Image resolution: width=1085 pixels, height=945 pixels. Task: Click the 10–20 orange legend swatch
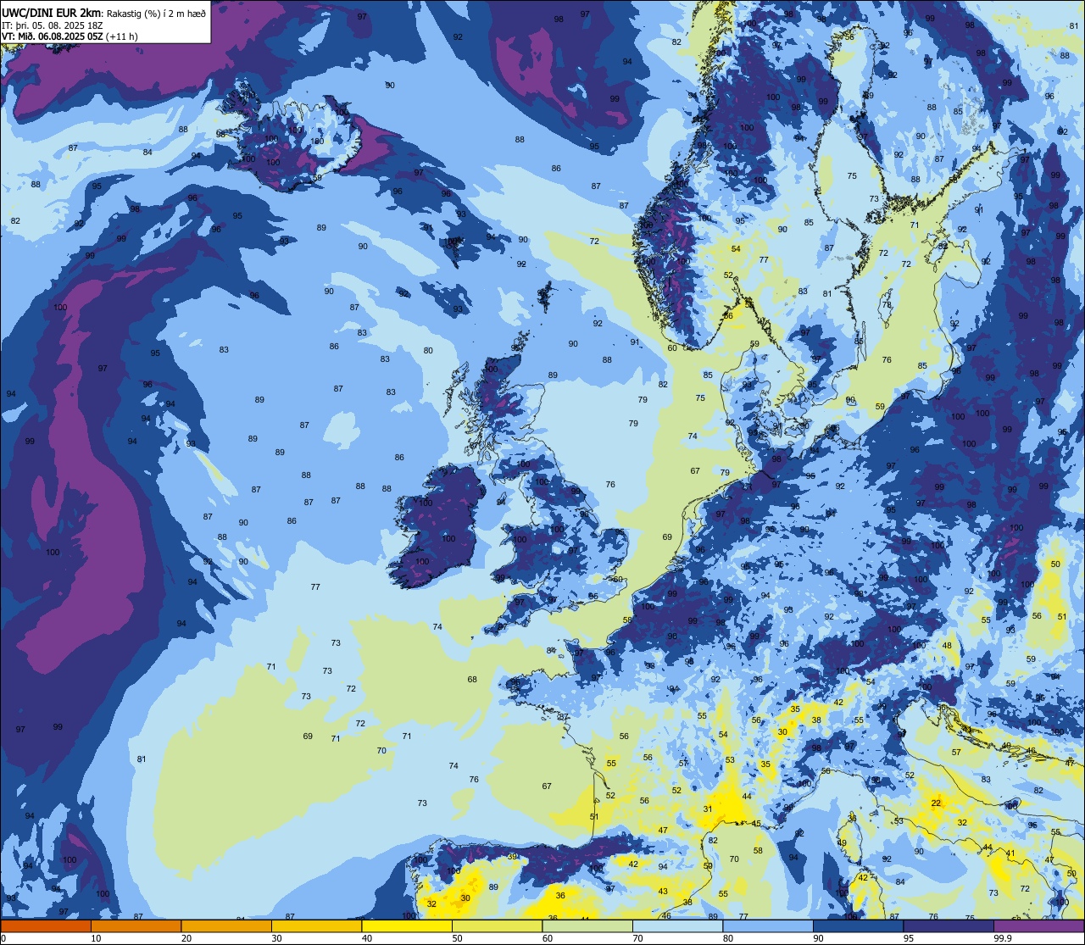(x=136, y=926)
